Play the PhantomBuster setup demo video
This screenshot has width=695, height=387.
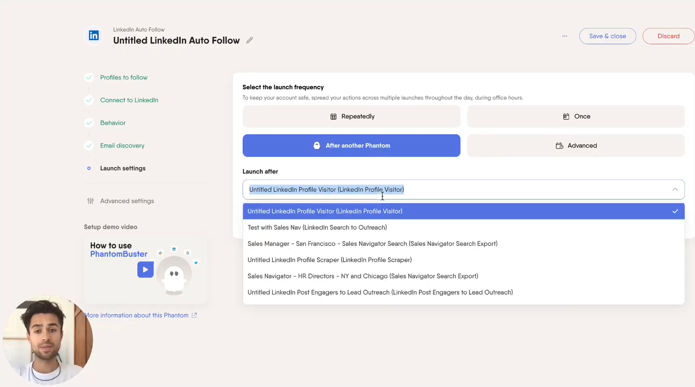(x=145, y=270)
